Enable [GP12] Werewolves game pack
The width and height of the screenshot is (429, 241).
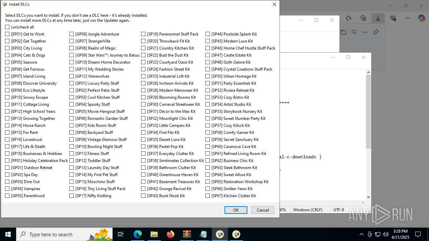coord(72,76)
